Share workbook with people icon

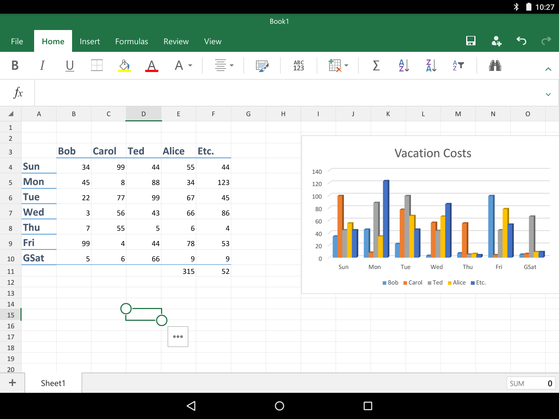click(x=496, y=41)
